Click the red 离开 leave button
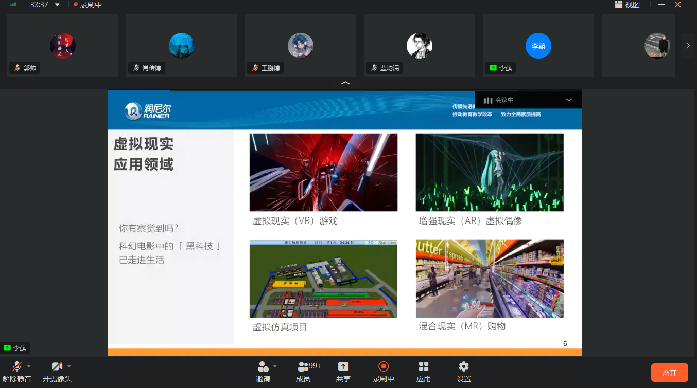Image resolution: width=697 pixels, height=388 pixels. click(x=669, y=373)
